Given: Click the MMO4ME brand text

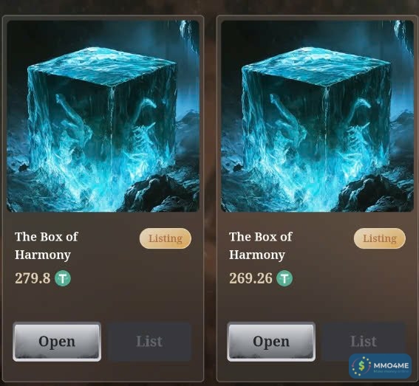Looking at the screenshot, I should click(391, 365).
